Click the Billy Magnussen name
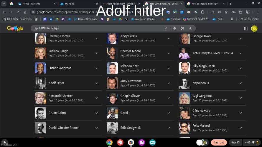This screenshot has width=262, height=147. point(204,66)
